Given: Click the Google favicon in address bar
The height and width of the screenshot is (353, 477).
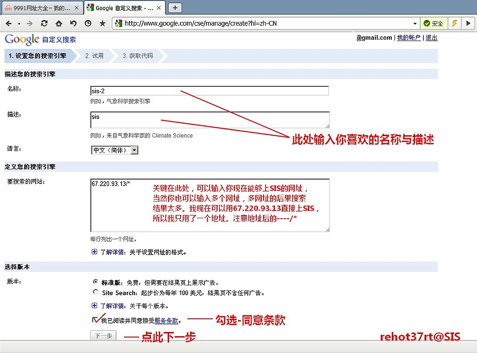Looking at the screenshot, I should pyautogui.click(x=119, y=23).
